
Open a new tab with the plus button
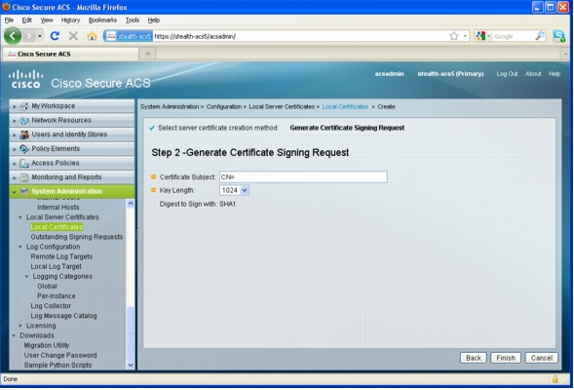click(x=147, y=54)
